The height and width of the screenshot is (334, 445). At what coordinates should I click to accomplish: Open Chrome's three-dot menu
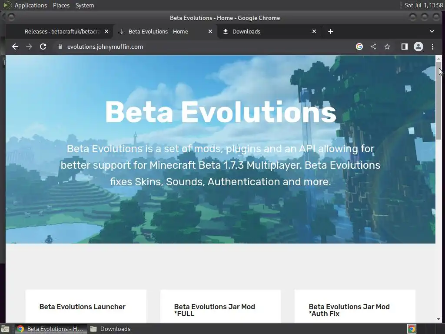(432, 47)
